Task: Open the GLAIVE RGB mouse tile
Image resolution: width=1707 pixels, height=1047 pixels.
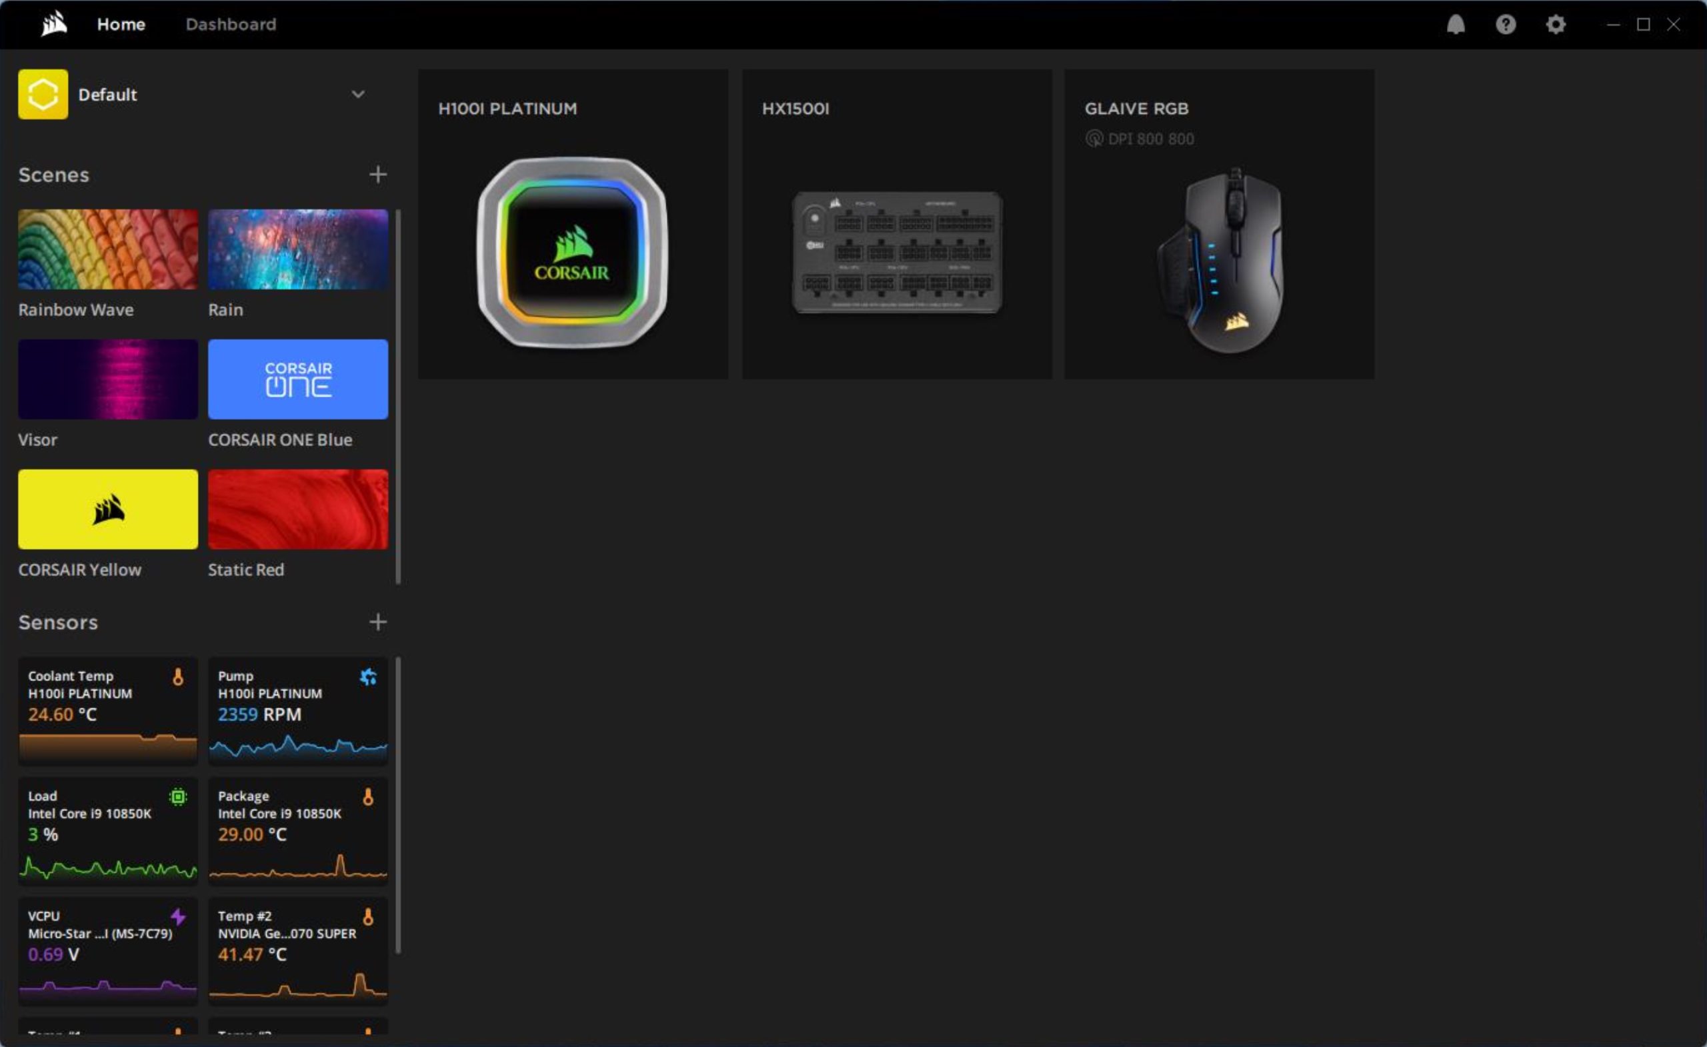Action: point(1220,224)
